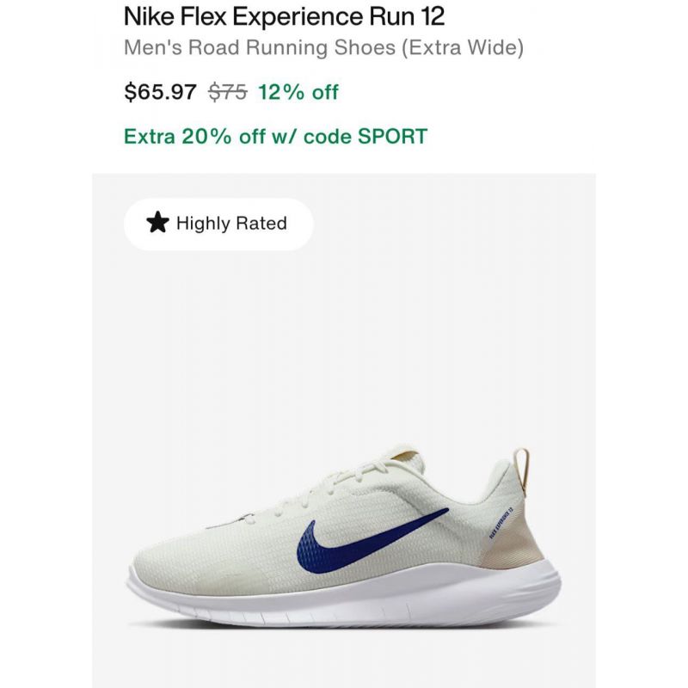Open the shoe product image

pos(344,535)
